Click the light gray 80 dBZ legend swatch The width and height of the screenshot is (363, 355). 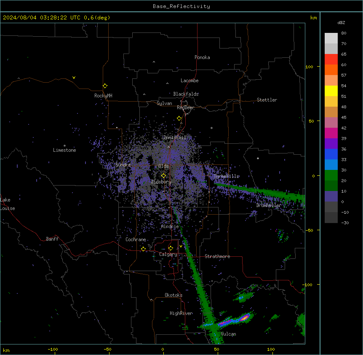[x=331, y=38]
